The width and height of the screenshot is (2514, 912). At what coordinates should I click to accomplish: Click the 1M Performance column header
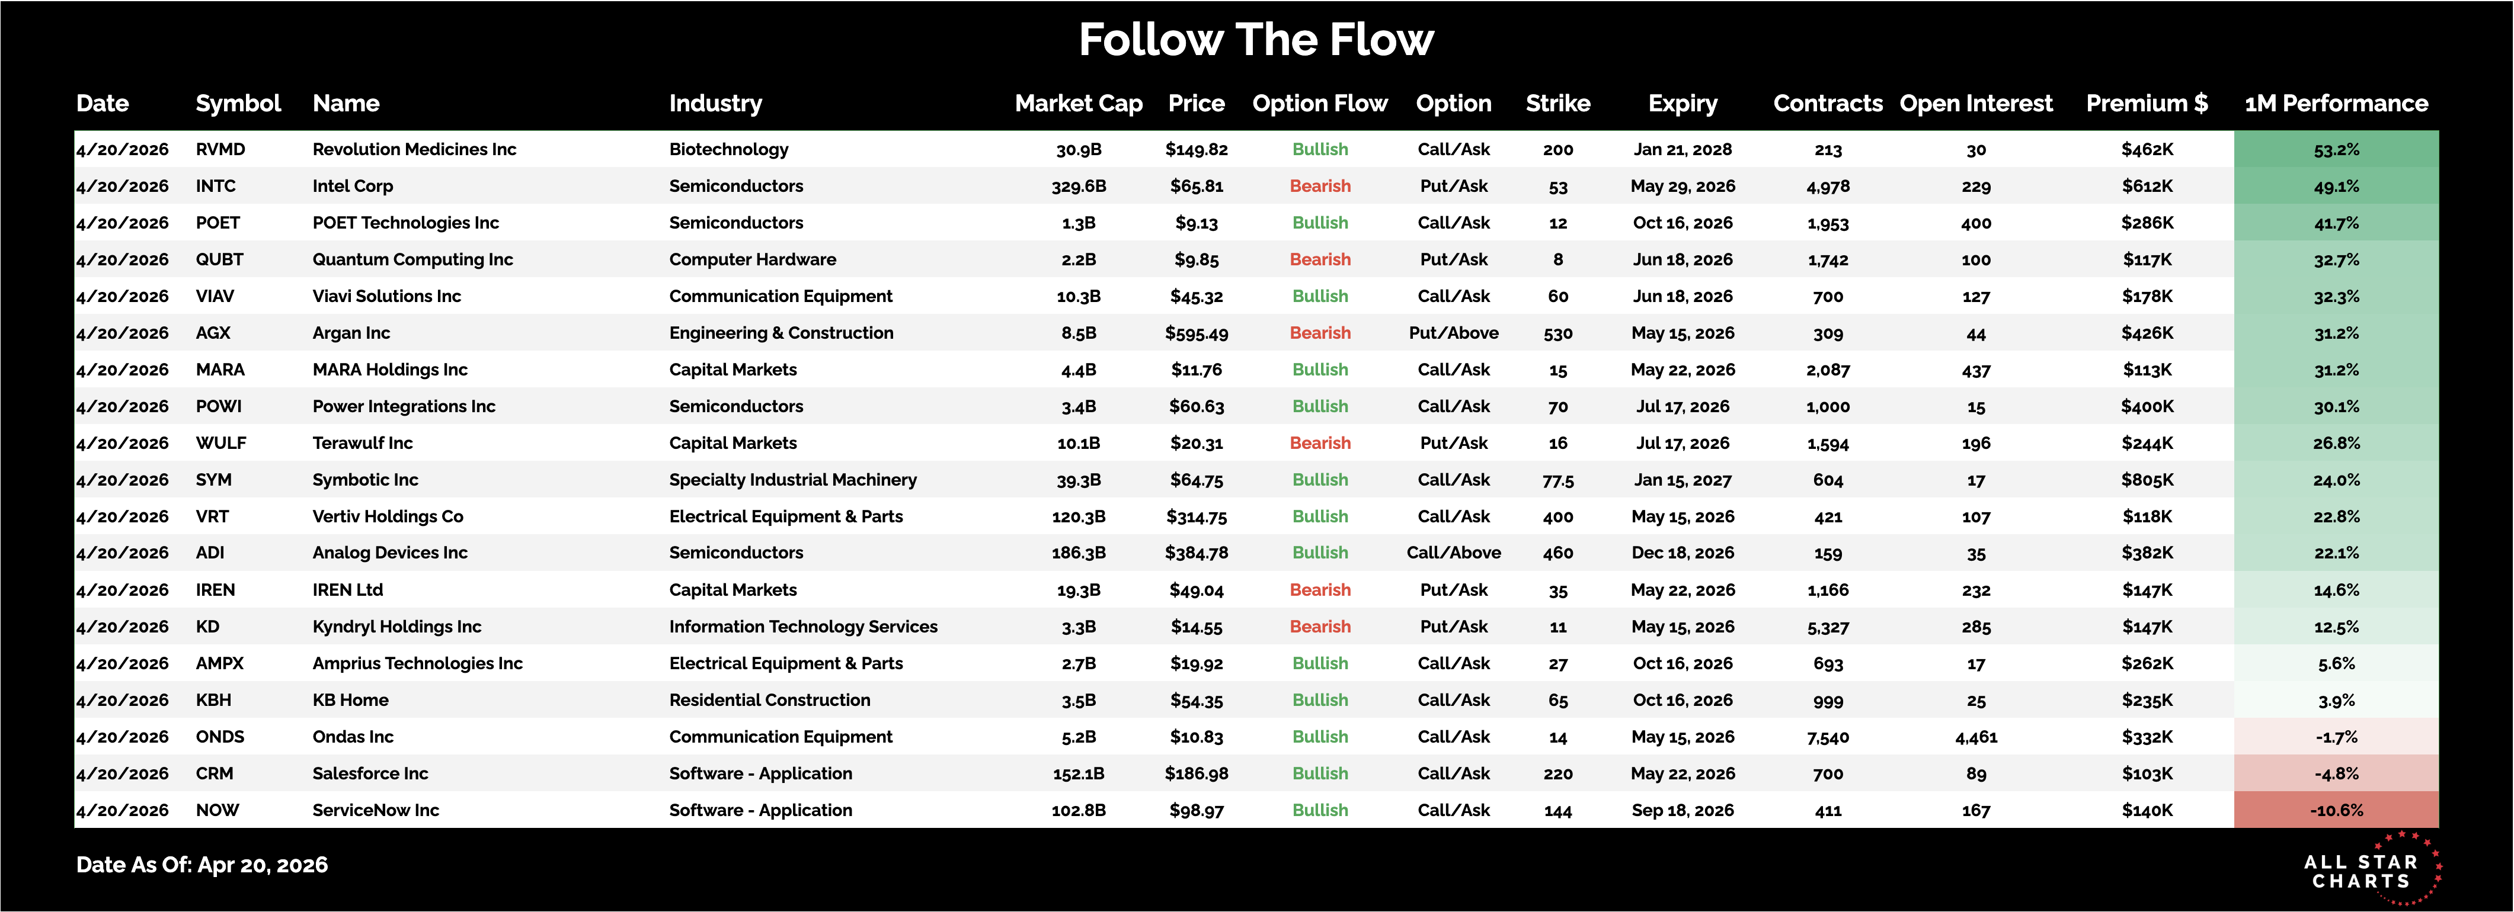pyautogui.click(x=2336, y=104)
